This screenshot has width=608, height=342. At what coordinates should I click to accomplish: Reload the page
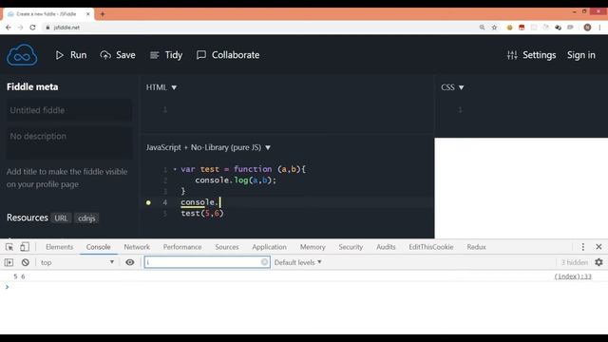[33, 28]
